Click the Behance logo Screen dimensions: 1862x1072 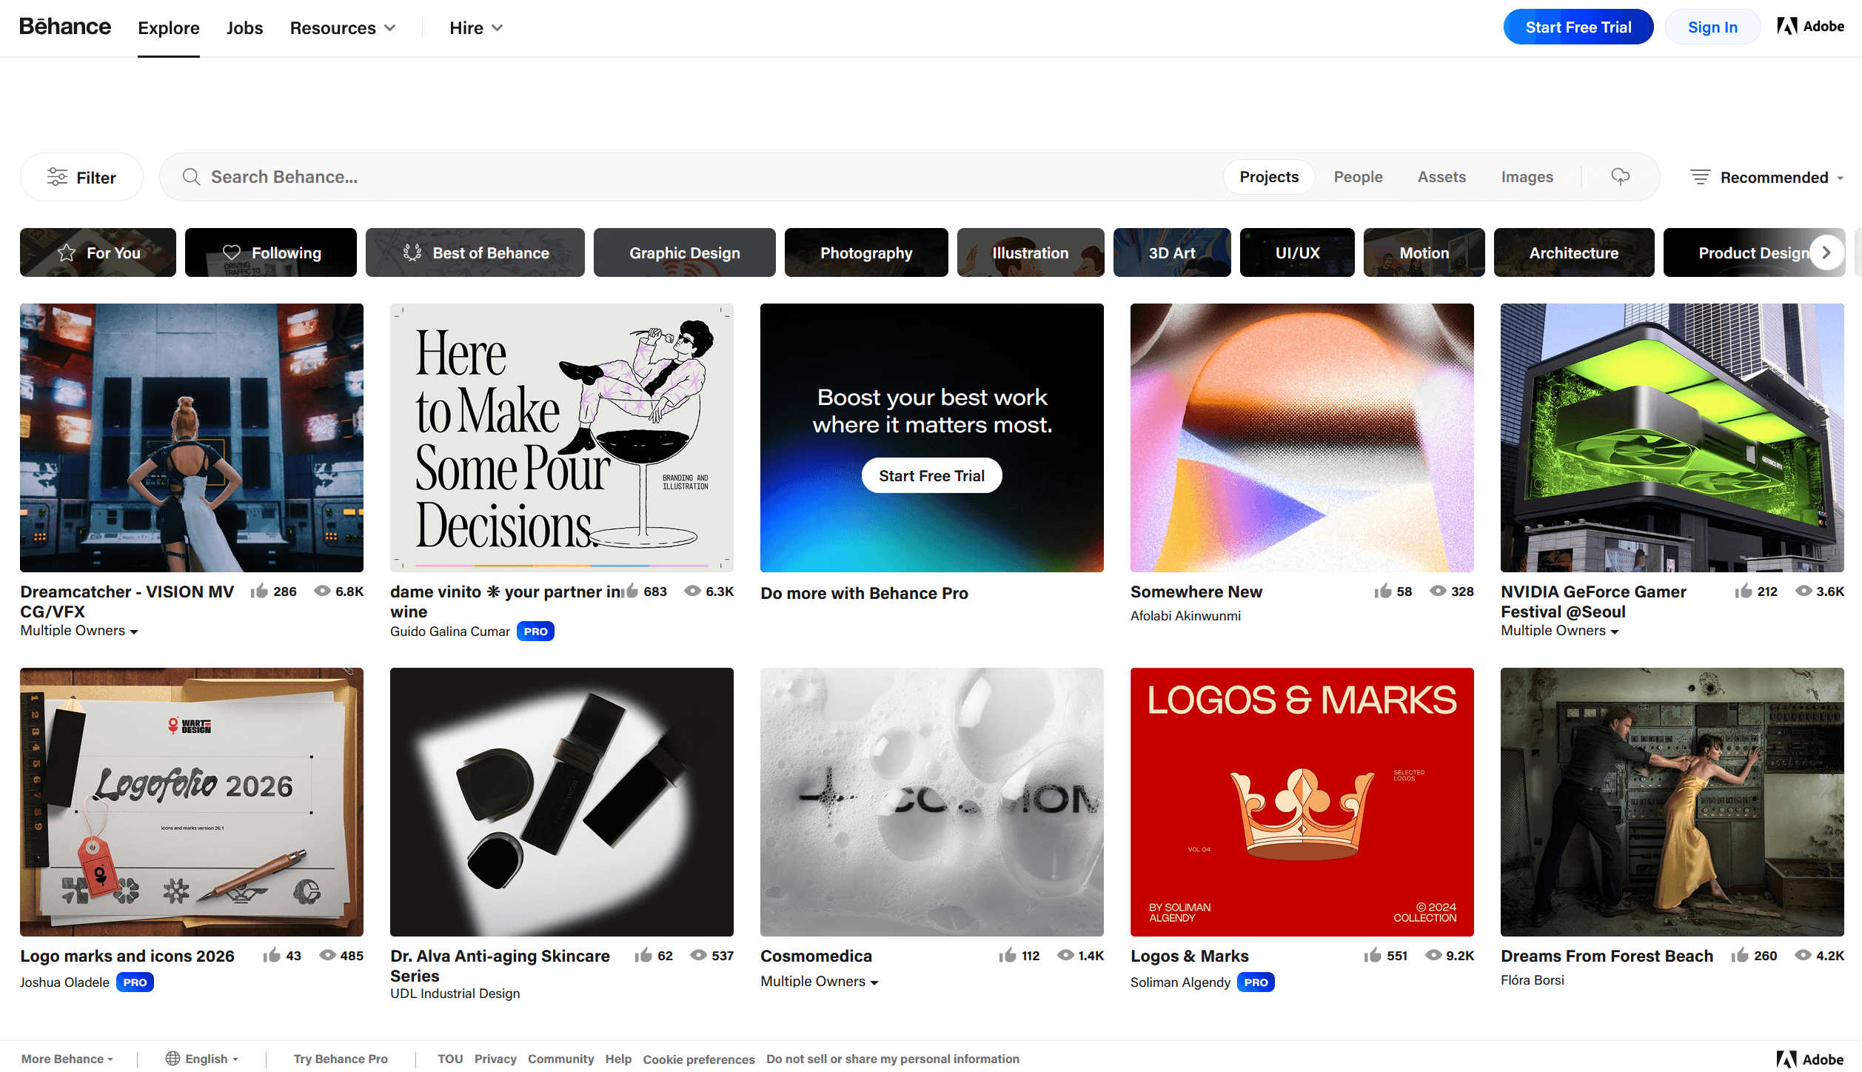(65, 27)
